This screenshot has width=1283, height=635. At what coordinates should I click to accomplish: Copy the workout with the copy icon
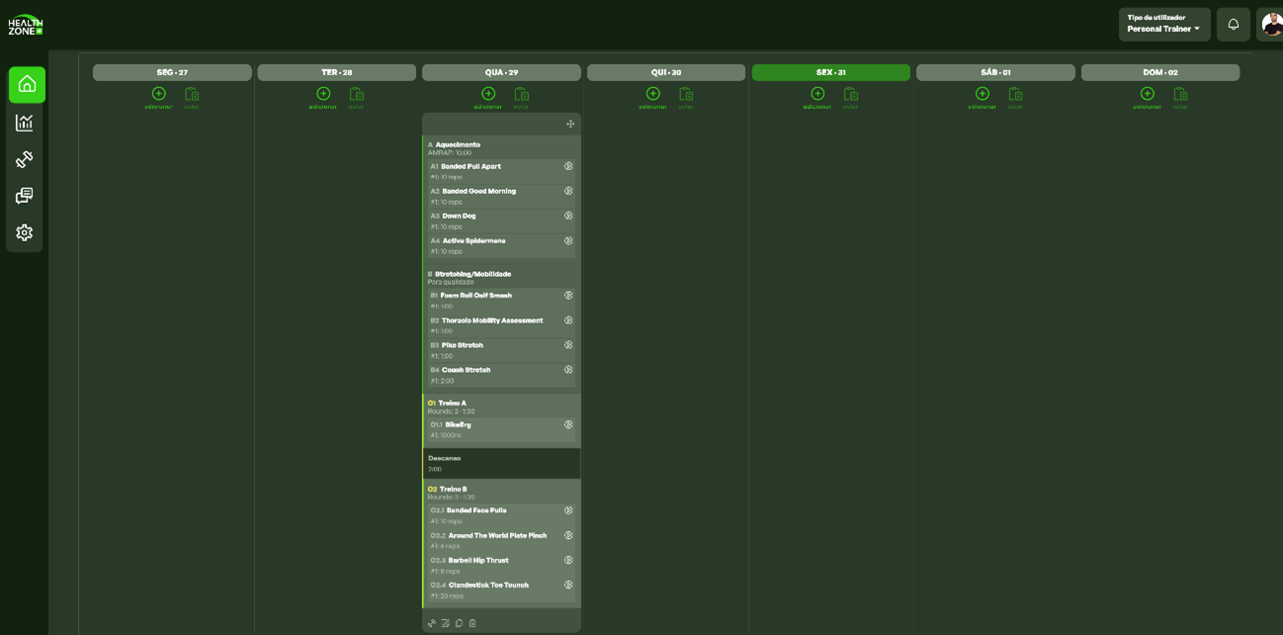tap(459, 623)
